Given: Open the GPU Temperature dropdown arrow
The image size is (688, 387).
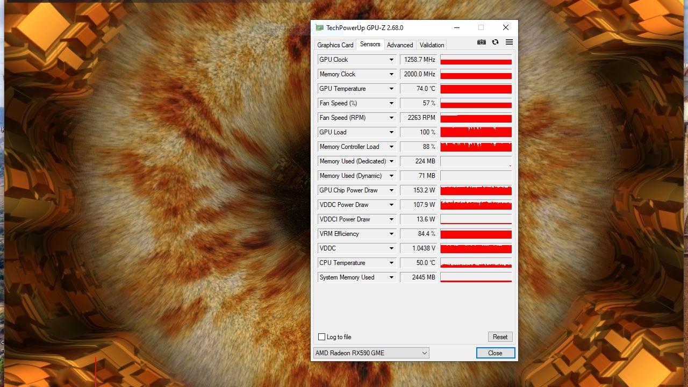Looking at the screenshot, I should pyautogui.click(x=391, y=89).
